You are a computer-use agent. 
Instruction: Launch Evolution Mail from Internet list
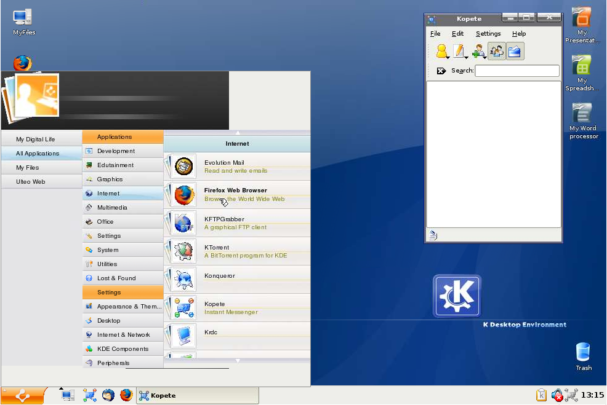point(237,167)
